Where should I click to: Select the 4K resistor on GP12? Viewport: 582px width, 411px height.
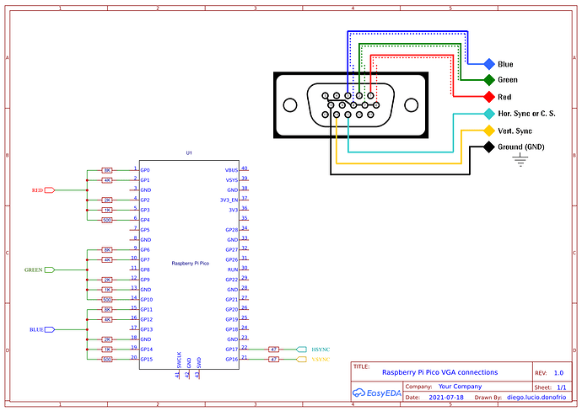[x=107, y=319]
